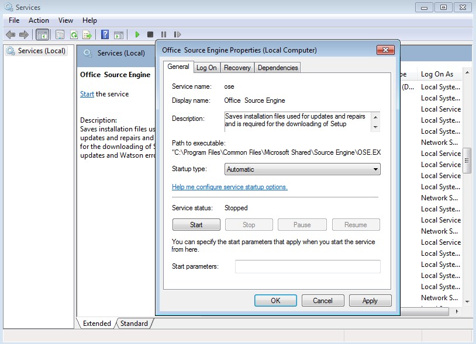Click the executable path text
This screenshot has width=476, height=344.
coord(276,152)
